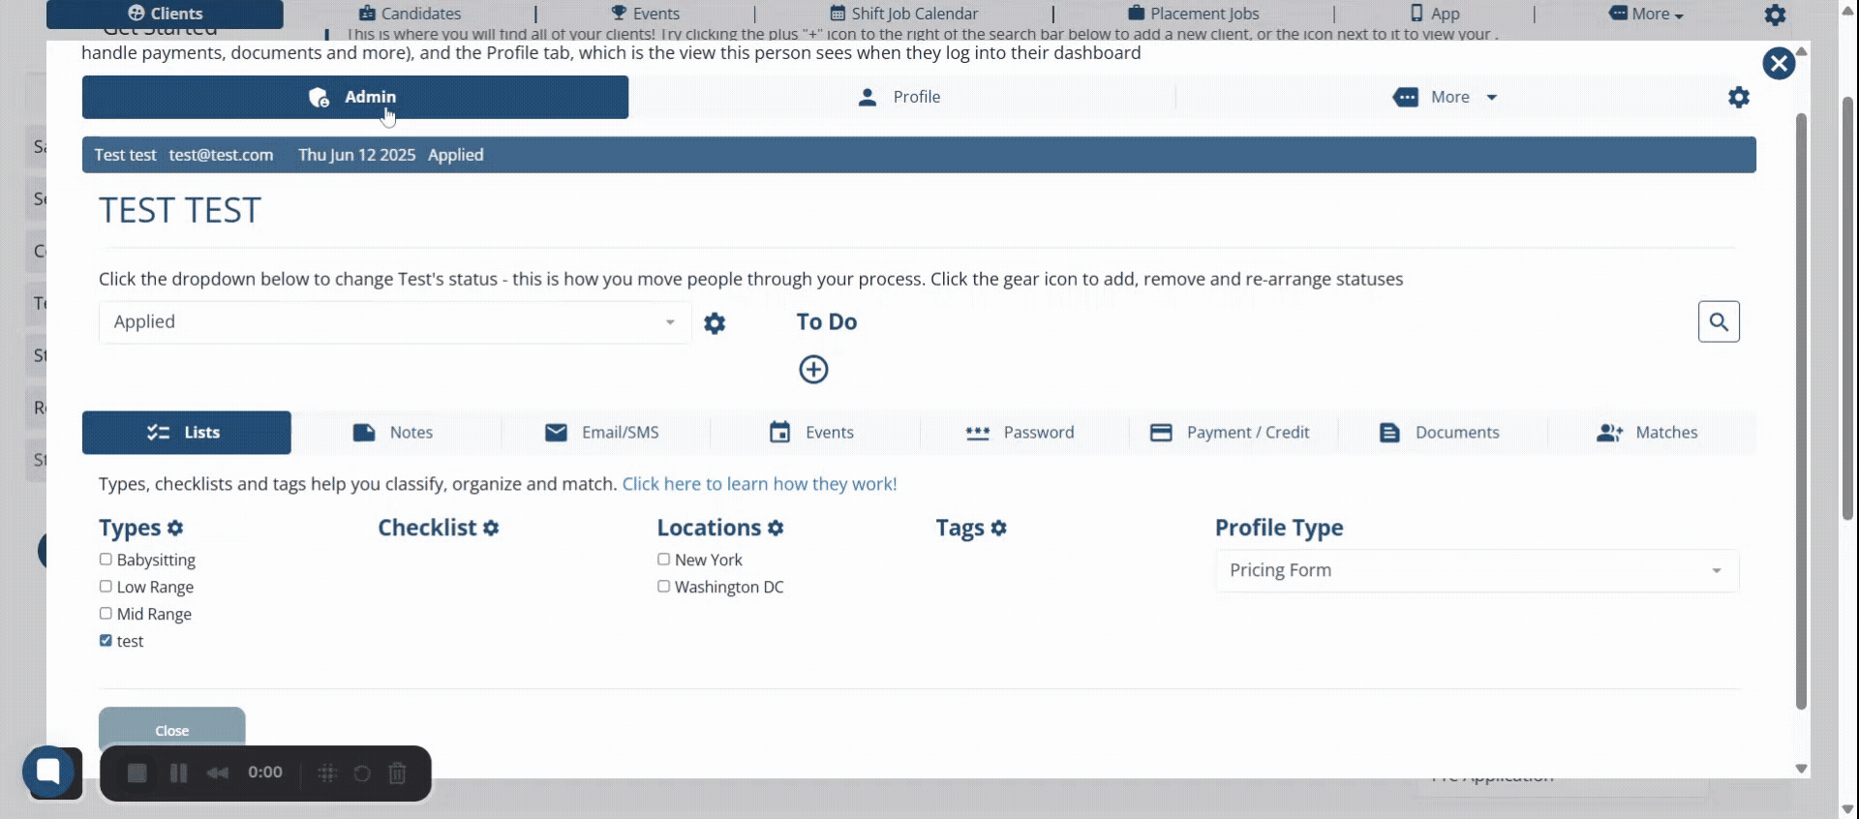Click the Close button
This screenshot has width=1859, height=819.
click(x=171, y=730)
